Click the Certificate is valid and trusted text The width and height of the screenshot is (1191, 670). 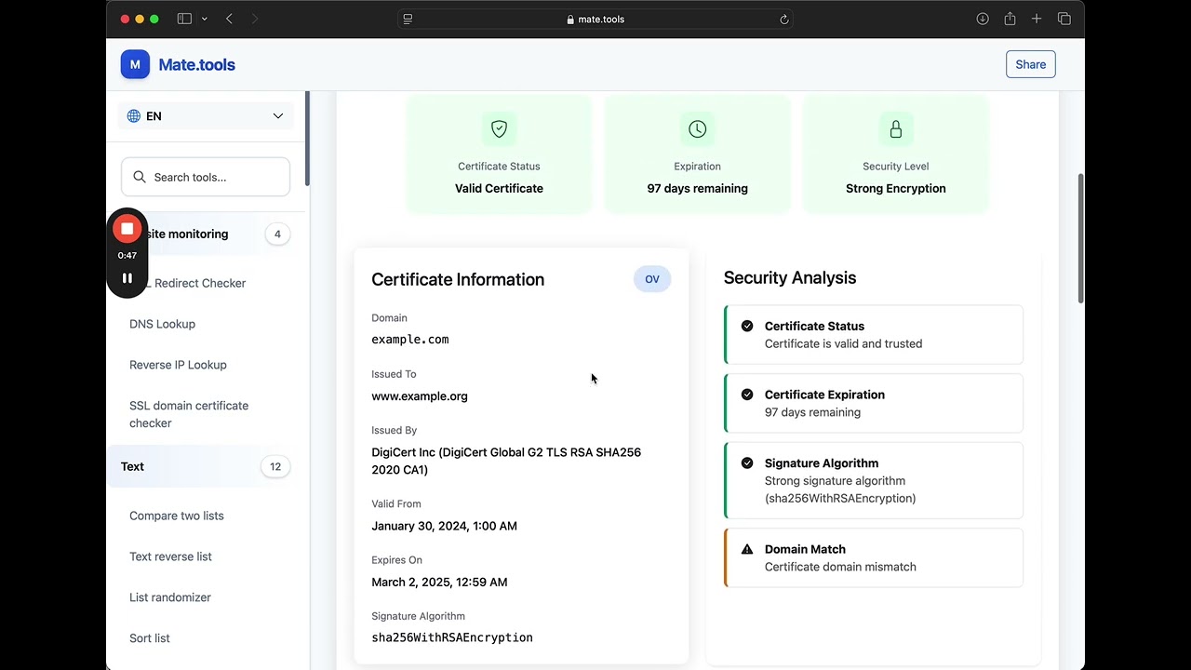pyautogui.click(x=844, y=343)
